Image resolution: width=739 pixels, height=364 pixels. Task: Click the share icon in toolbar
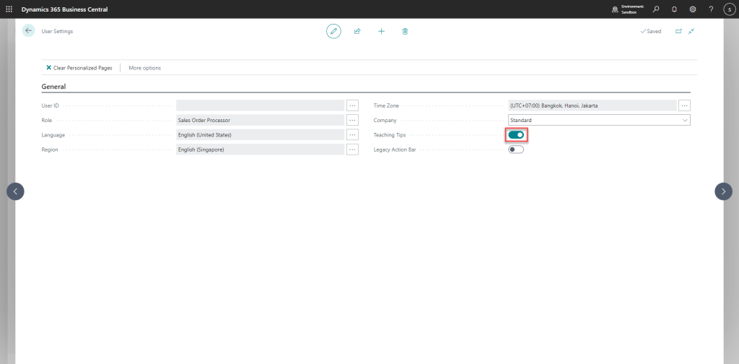pyautogui.click(x=357, y=31)
